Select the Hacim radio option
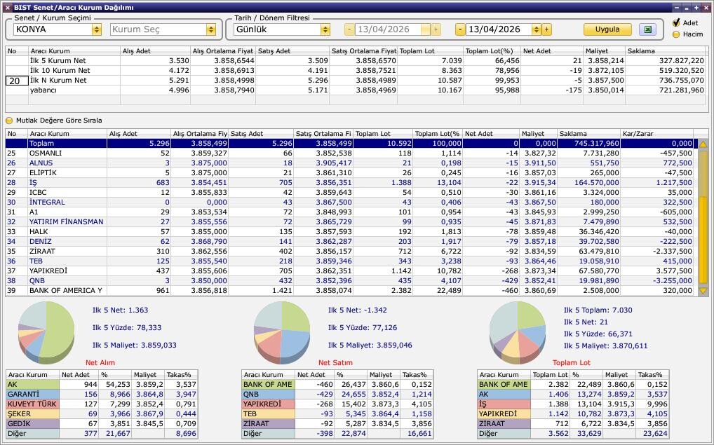This screenshot has height=445, width=714. pos(676,34)
